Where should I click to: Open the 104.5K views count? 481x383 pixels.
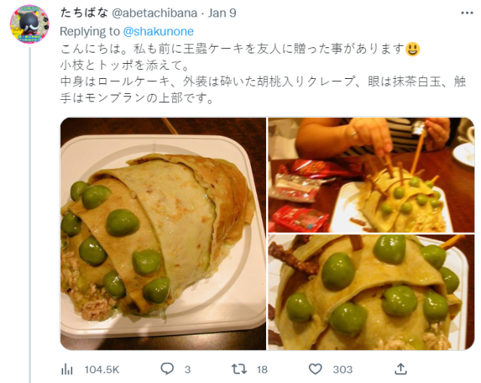click(x=101, y=369)
